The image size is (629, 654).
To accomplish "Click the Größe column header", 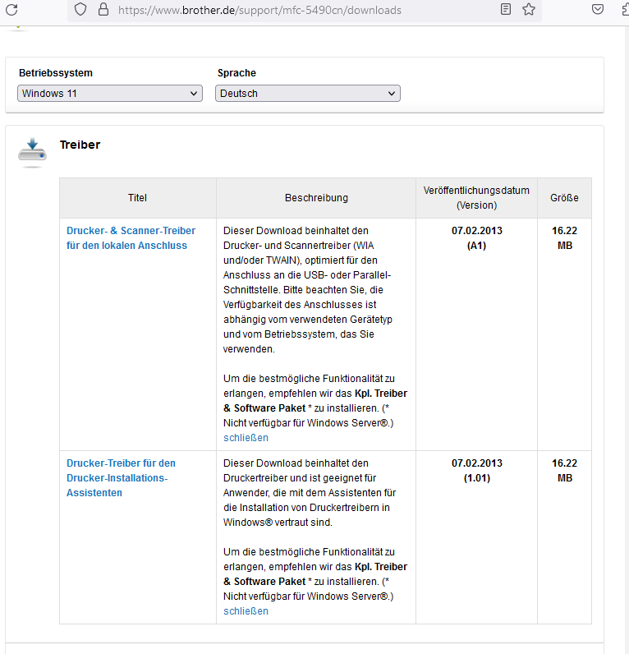I will (564, 198).
